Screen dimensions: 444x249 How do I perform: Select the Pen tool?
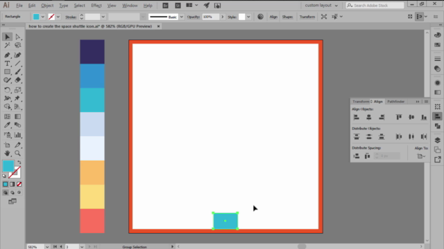[7, 55]
